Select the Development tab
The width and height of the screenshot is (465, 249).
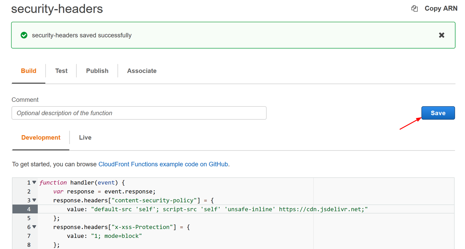40,137
